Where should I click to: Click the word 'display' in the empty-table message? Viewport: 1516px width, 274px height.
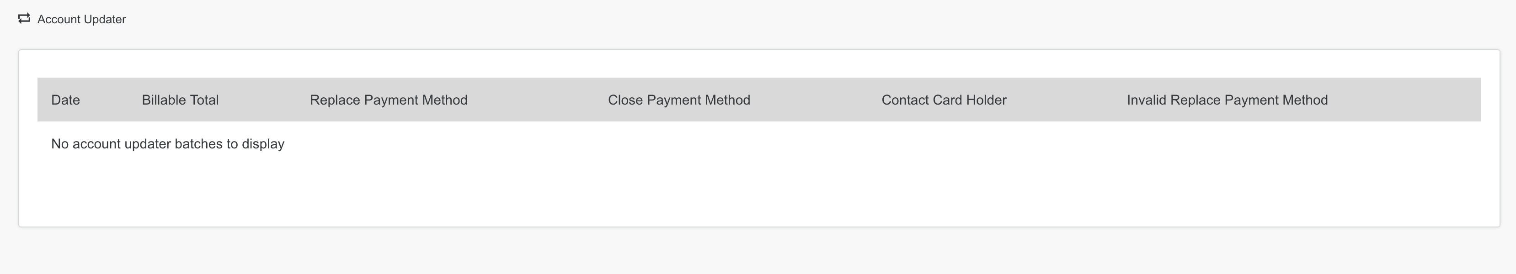(263, 144)
